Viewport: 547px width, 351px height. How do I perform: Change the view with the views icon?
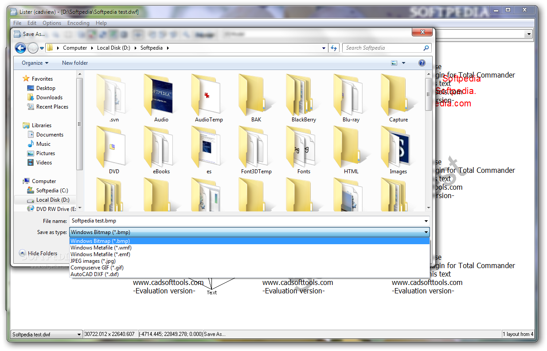coord(394,63)
